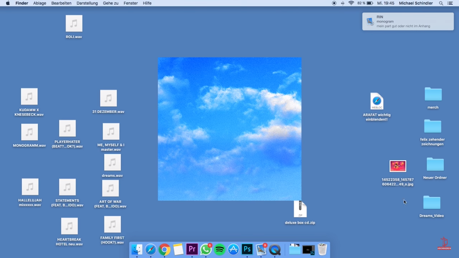Open the Michael Schindler user menu
Screen dimensions: 459x258
pos(416,3)
